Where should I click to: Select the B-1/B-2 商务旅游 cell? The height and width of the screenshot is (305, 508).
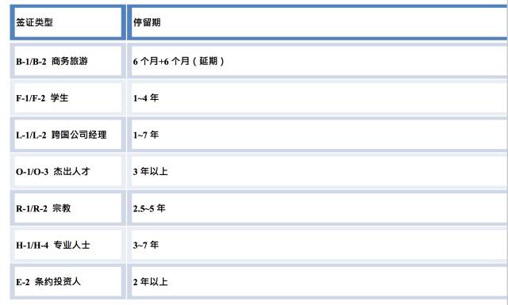pyautogui.click(x=67, y=61)
